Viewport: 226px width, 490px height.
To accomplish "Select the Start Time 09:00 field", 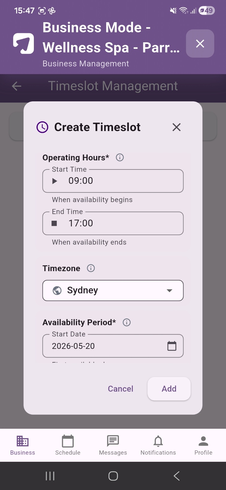I will coord(113,181).
